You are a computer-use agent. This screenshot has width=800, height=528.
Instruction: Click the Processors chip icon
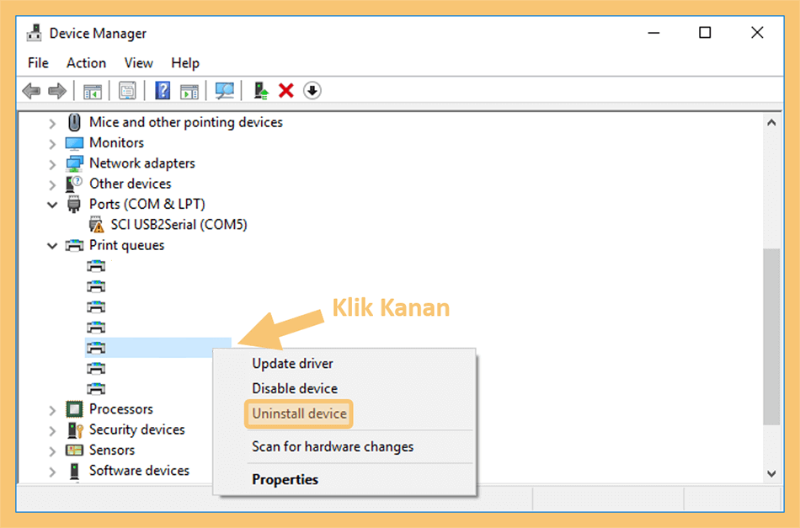74,409
